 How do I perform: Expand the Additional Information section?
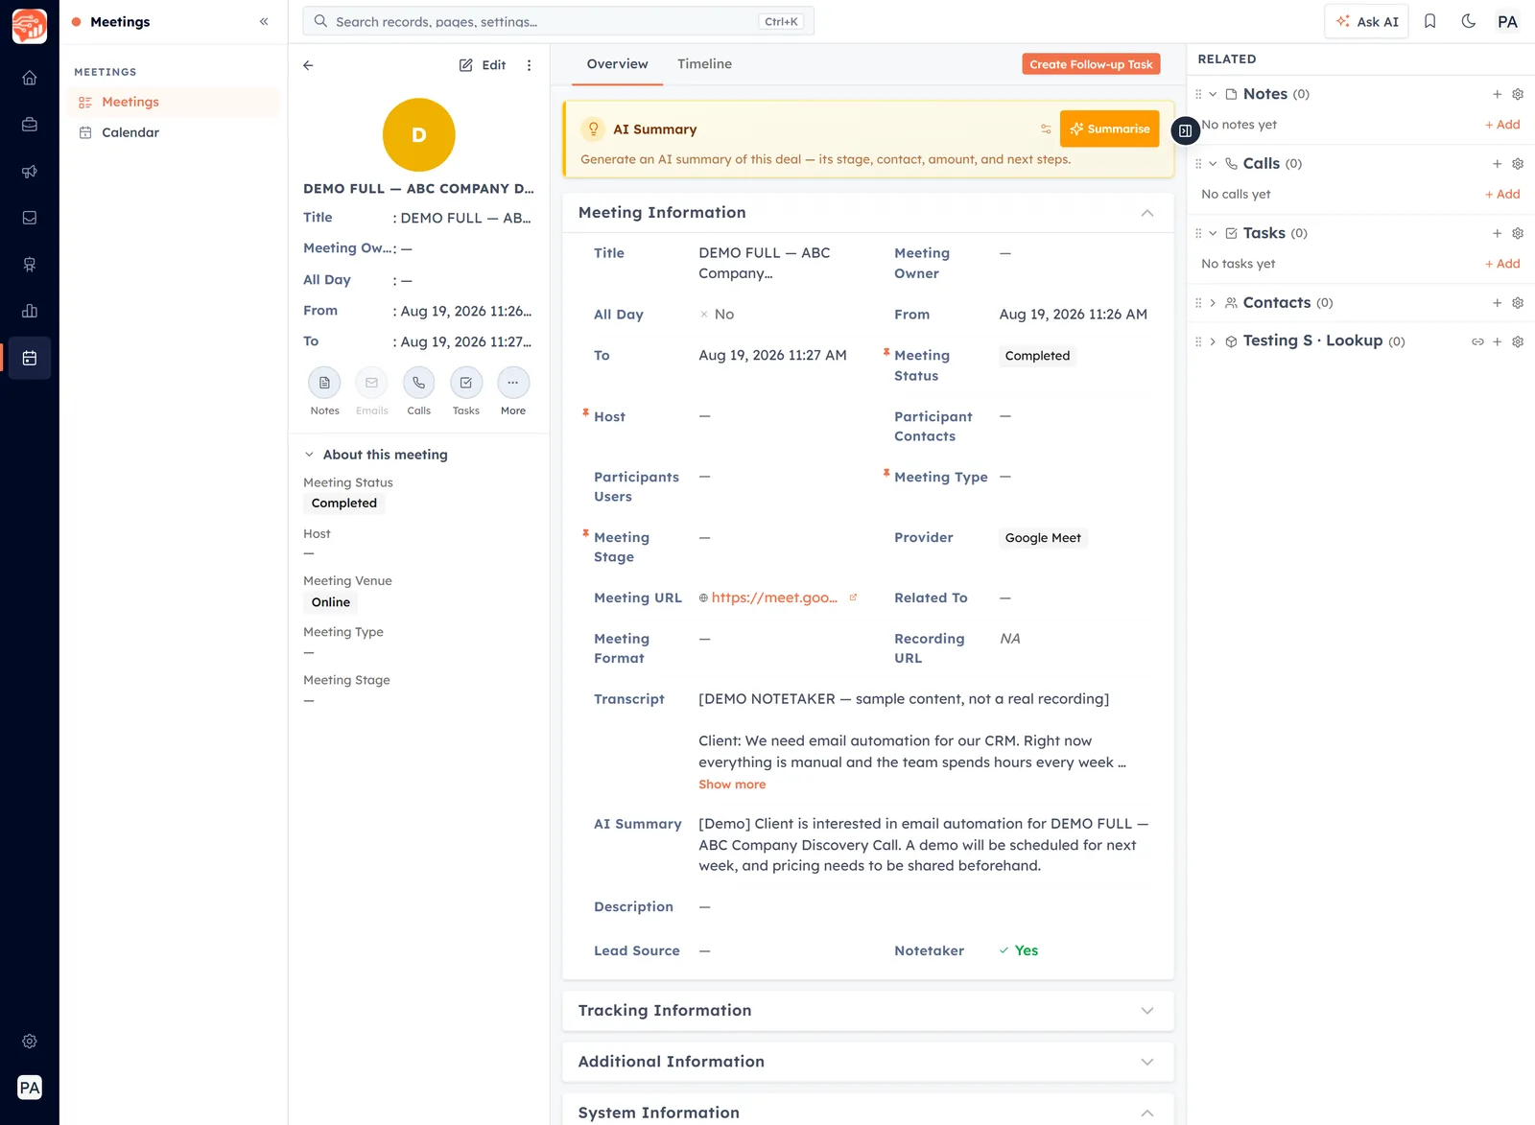click(x=1147, y=1062)
